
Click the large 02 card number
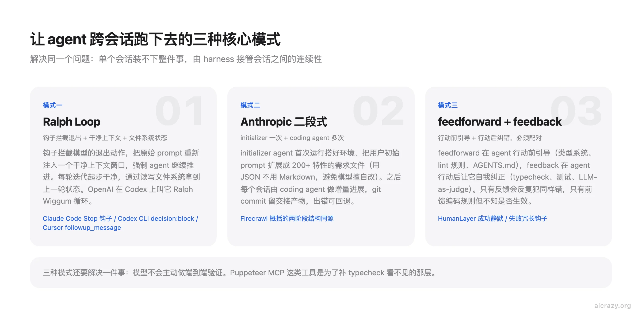[378, 111]
